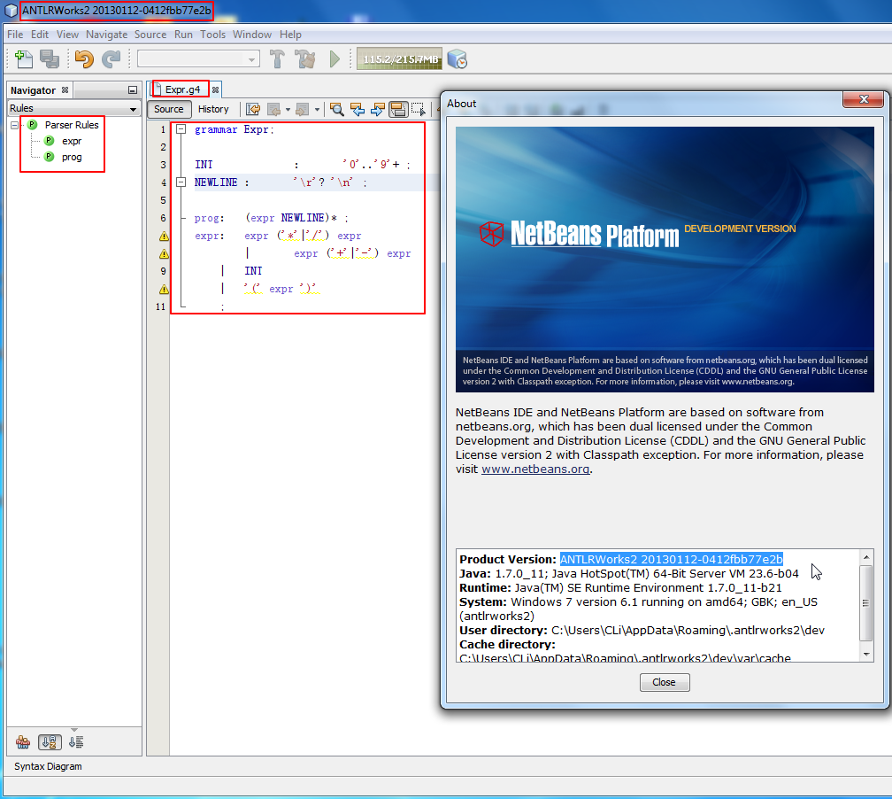
Task: Collapse the code fold at line 1
Action: 181,129
